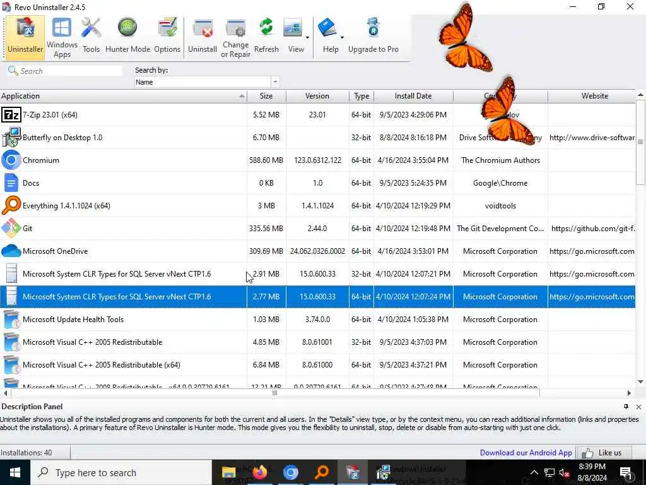Click the Microsoft Update Health Tools icon
The height and width of the screenshot is (485, 646).
(11, 319)
